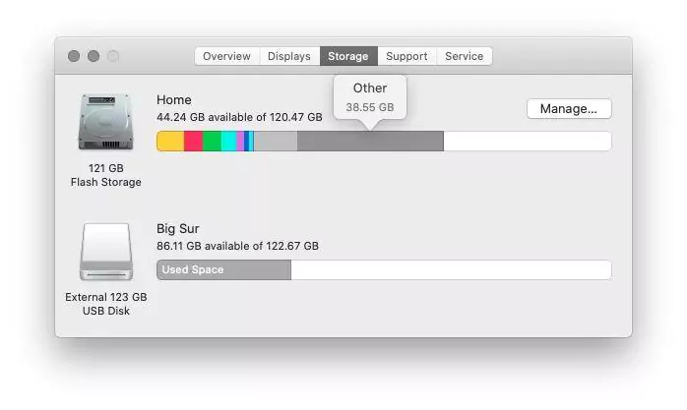Viewport: 687px width, 410px height.
Task: Click the Big Sur external disk icon
Action: tap(105, 252)
